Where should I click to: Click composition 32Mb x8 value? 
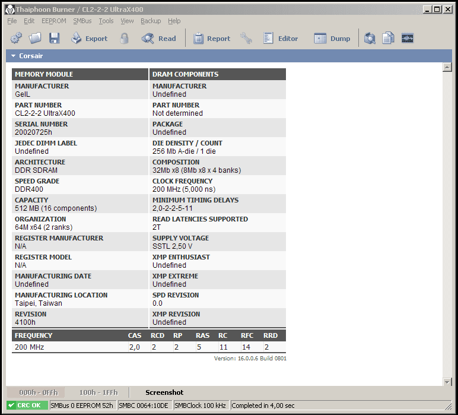click(196, 170)
